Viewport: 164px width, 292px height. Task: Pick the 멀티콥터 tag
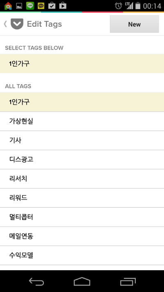(x=82, y=217)
